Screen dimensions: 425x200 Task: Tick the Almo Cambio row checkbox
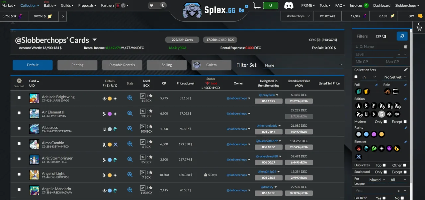click(19, 144)
